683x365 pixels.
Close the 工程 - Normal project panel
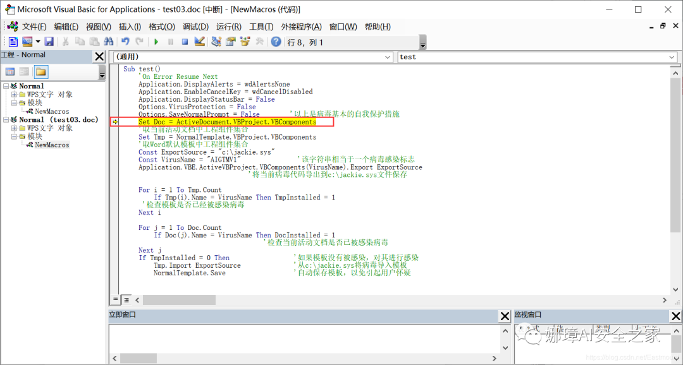[99, 56]
